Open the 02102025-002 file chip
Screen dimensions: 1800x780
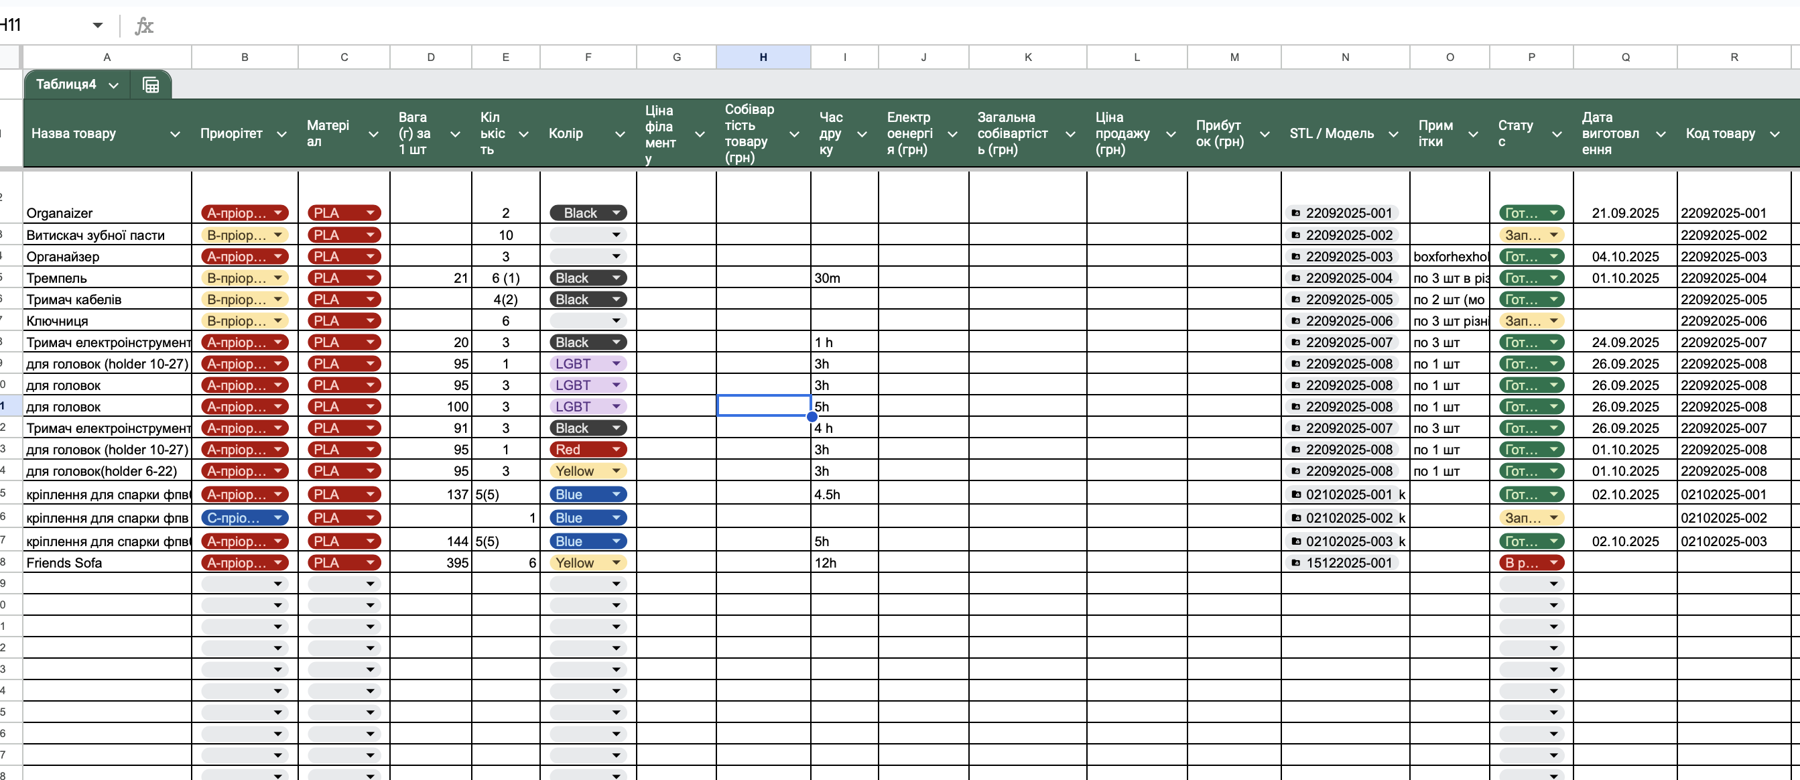point(1342,518)
